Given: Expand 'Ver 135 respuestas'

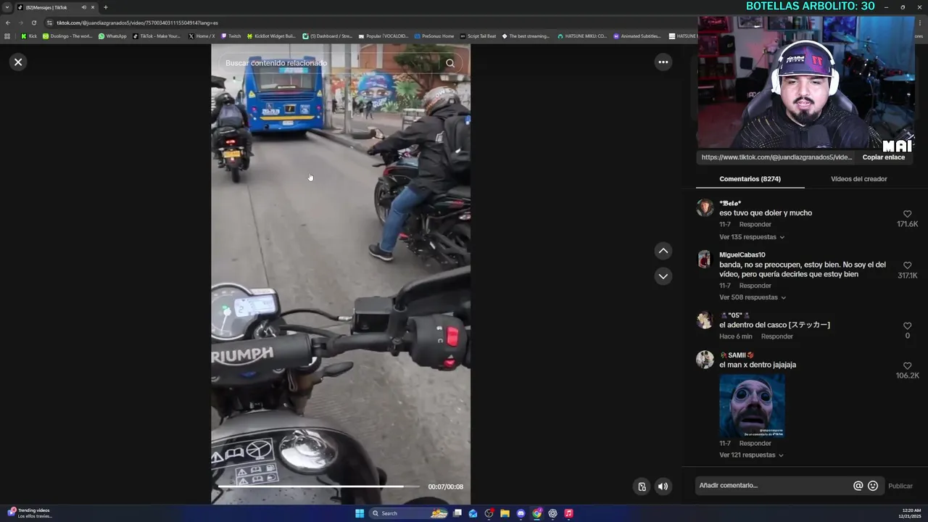Looking at the screenshot, I should (752, 237).
